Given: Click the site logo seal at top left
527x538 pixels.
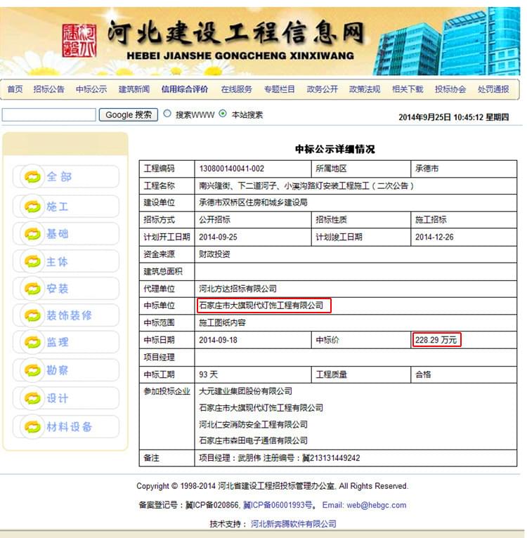Looking at the screenshot, I should click(79, 41).
